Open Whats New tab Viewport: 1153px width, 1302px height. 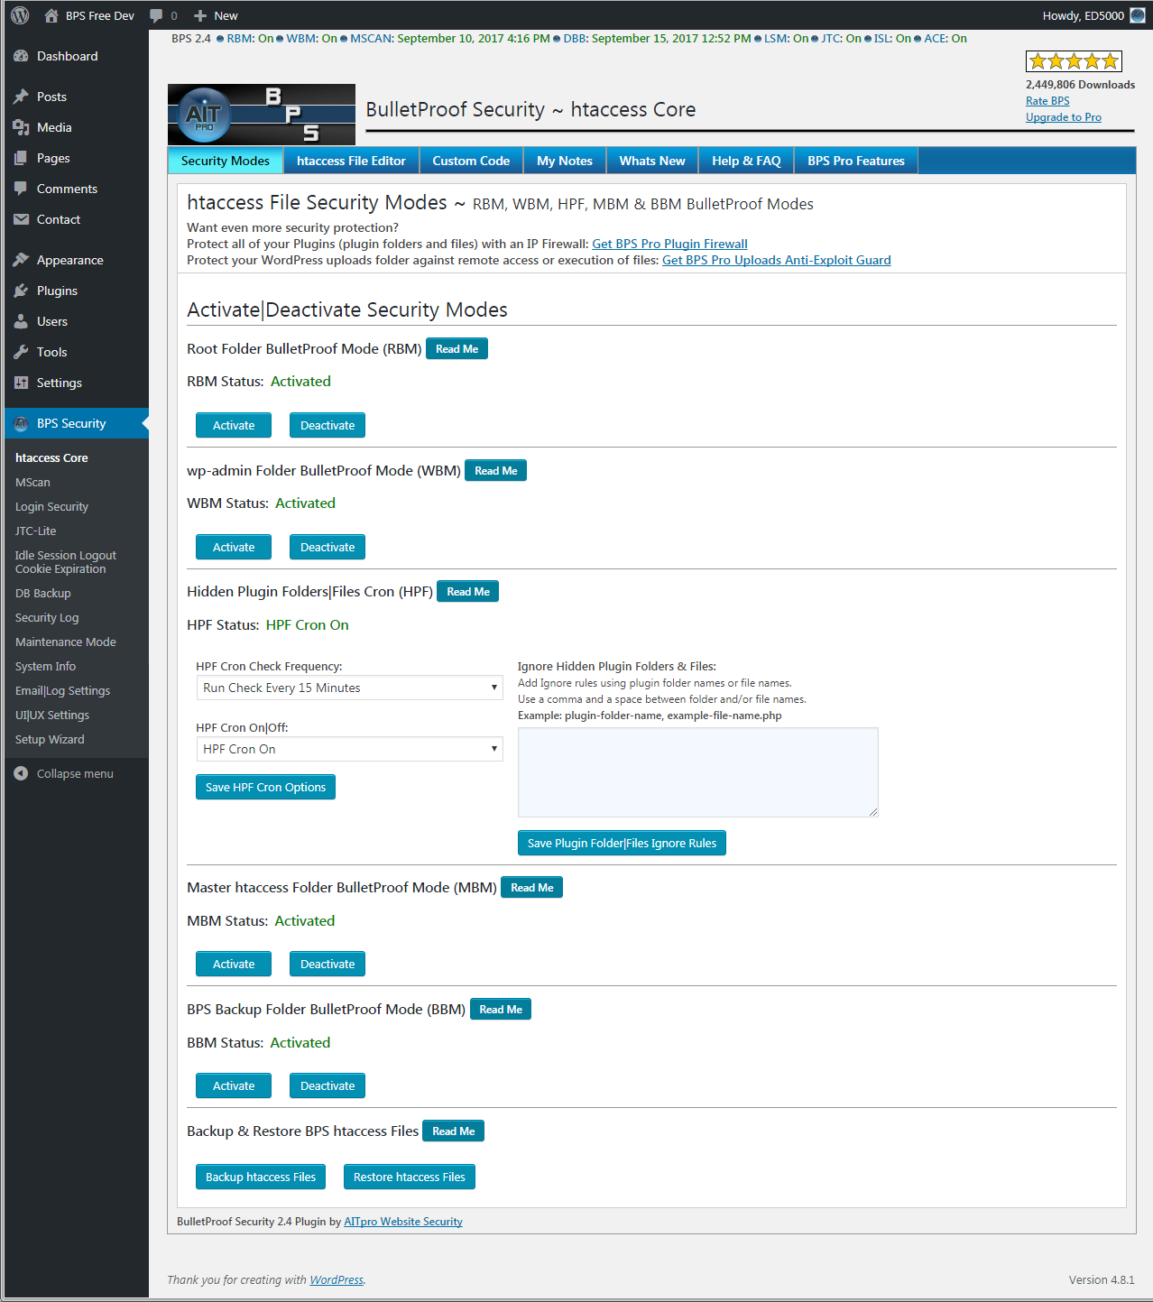(652, 161)
